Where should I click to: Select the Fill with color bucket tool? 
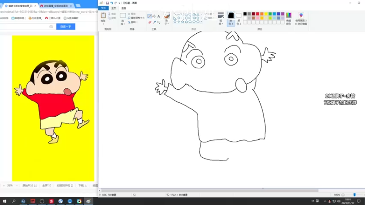(x=154, y=16)
